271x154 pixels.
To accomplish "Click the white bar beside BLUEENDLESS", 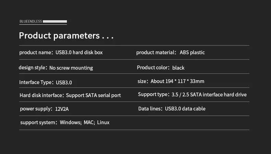I will point(55,21).
